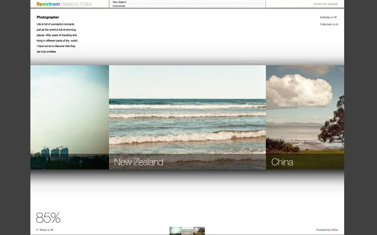Click the Photographer heading

pos(48,17)
